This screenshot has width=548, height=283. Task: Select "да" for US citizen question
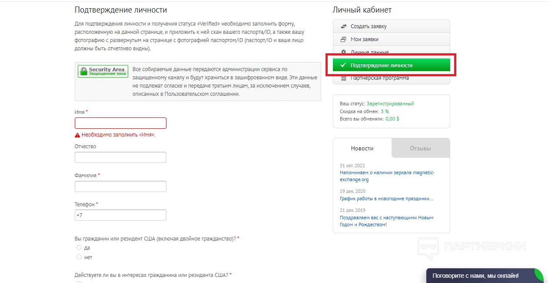pyautogui.click(x=79, y=248)
